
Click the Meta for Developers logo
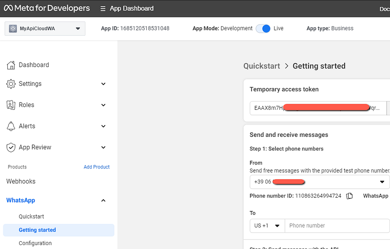click(x=47, y=8)
